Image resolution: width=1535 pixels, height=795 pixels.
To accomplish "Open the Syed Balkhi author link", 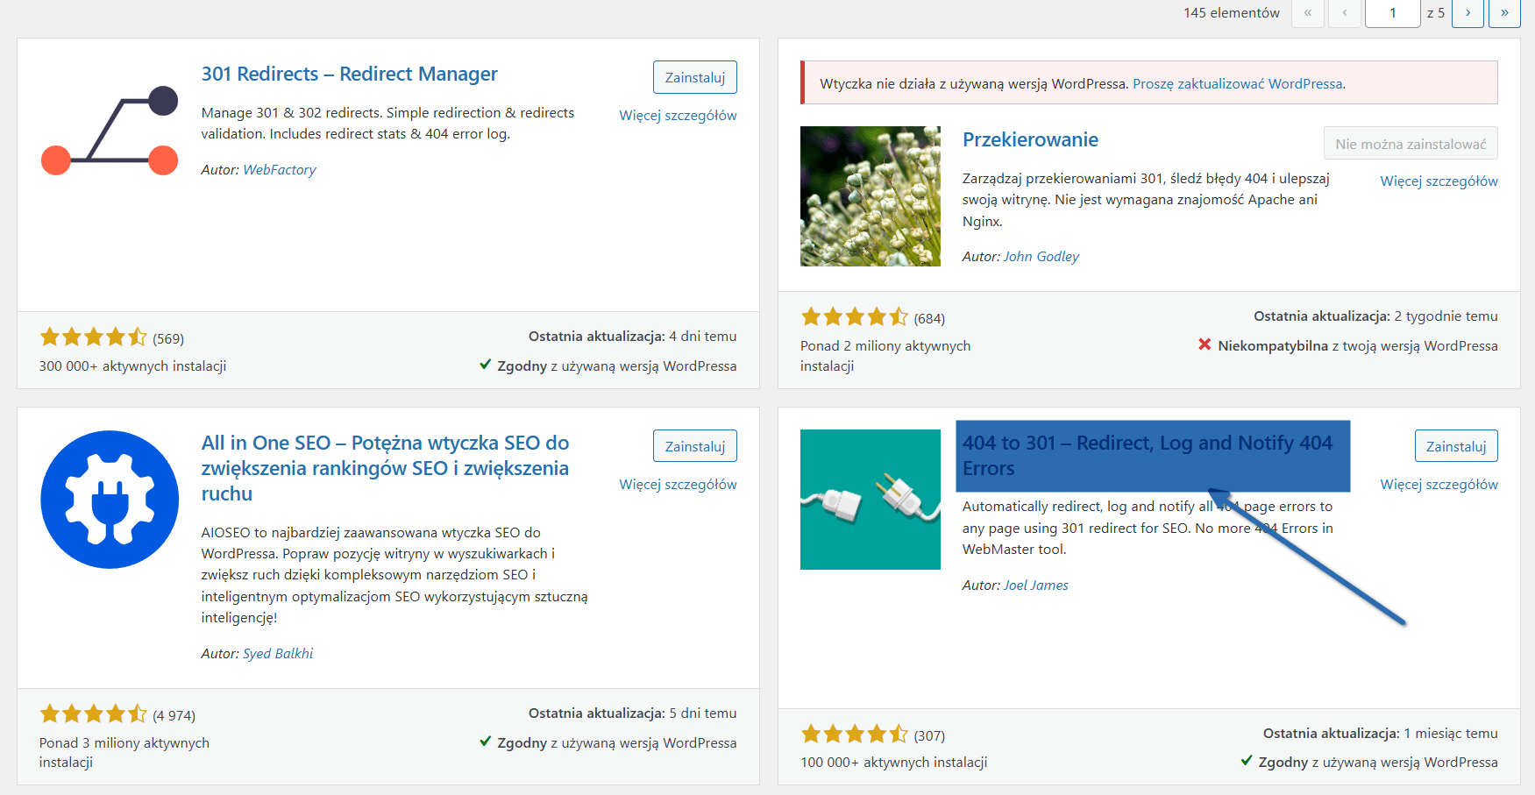I will [x=278, y=653].
